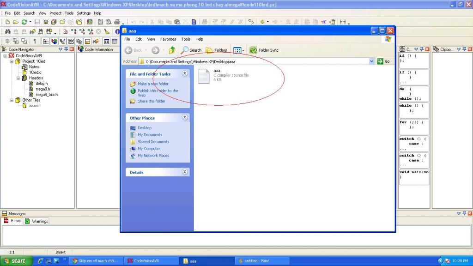
Task: Toggle the paragraph mark Show Characters icon
Action: pos(35,41)
